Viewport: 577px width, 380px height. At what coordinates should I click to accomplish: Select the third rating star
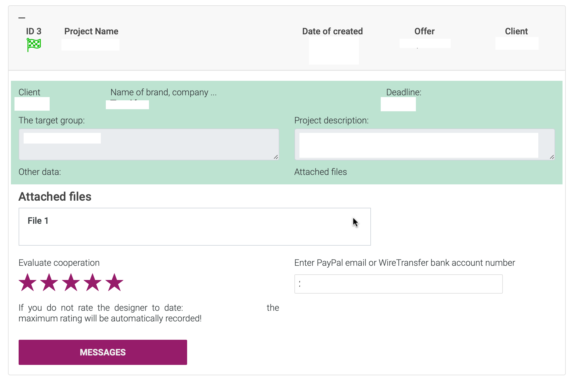(71, 282)
